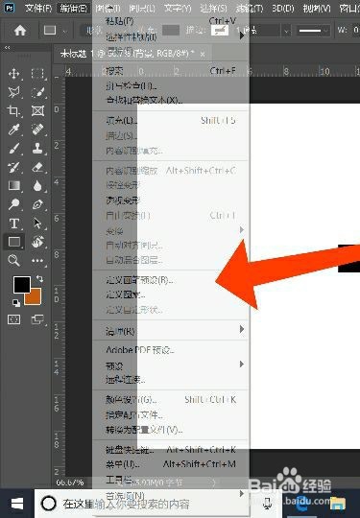360x518 pixels.
Task: Close the 未标题-1 document tab
Action: click(x=203, y=54)
